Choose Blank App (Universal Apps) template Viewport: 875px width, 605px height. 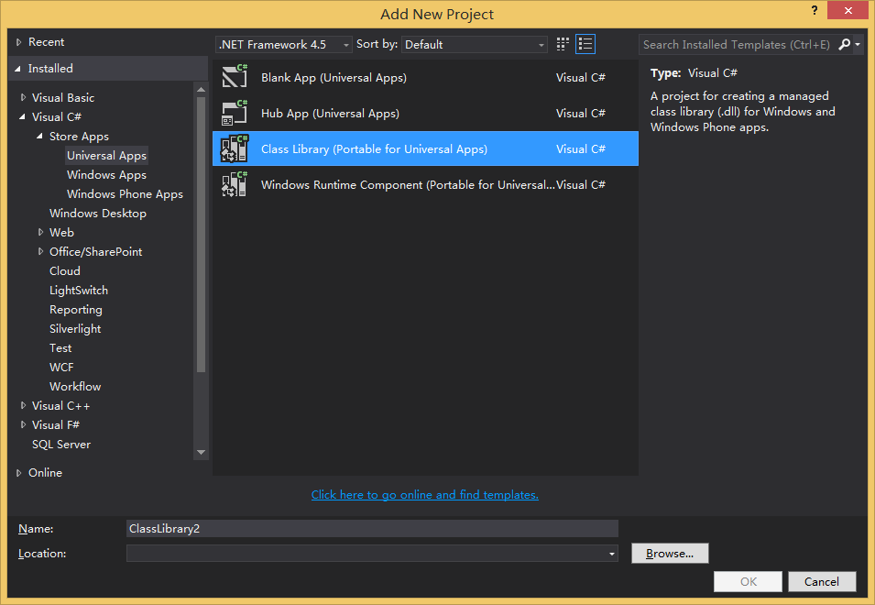[425, 78]
